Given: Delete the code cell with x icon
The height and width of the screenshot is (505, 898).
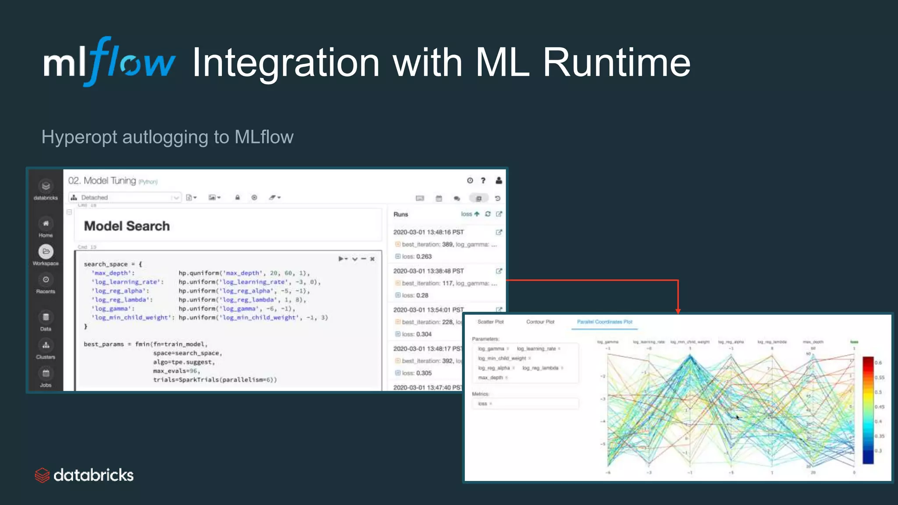Looking at the screenshot, I should click(x=372, y=259).
